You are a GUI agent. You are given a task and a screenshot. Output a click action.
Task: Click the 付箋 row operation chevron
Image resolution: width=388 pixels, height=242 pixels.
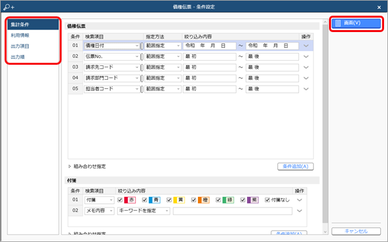pos(300,200)
